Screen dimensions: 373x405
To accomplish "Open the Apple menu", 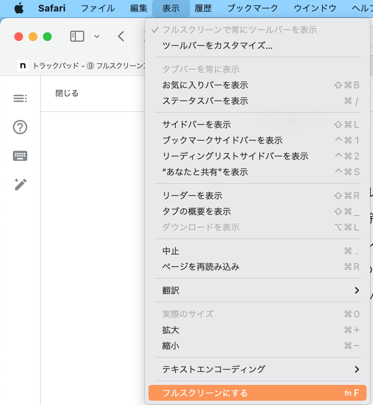I will (19, 8).
